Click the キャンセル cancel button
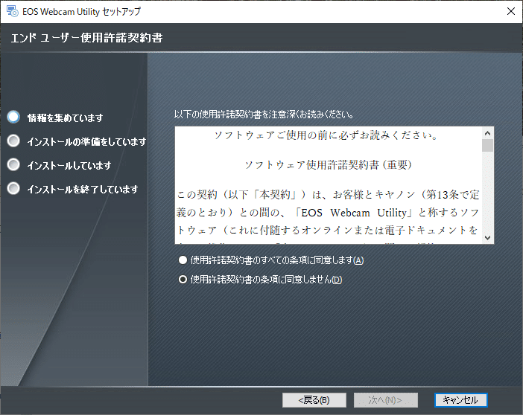 tap(461, 400)
